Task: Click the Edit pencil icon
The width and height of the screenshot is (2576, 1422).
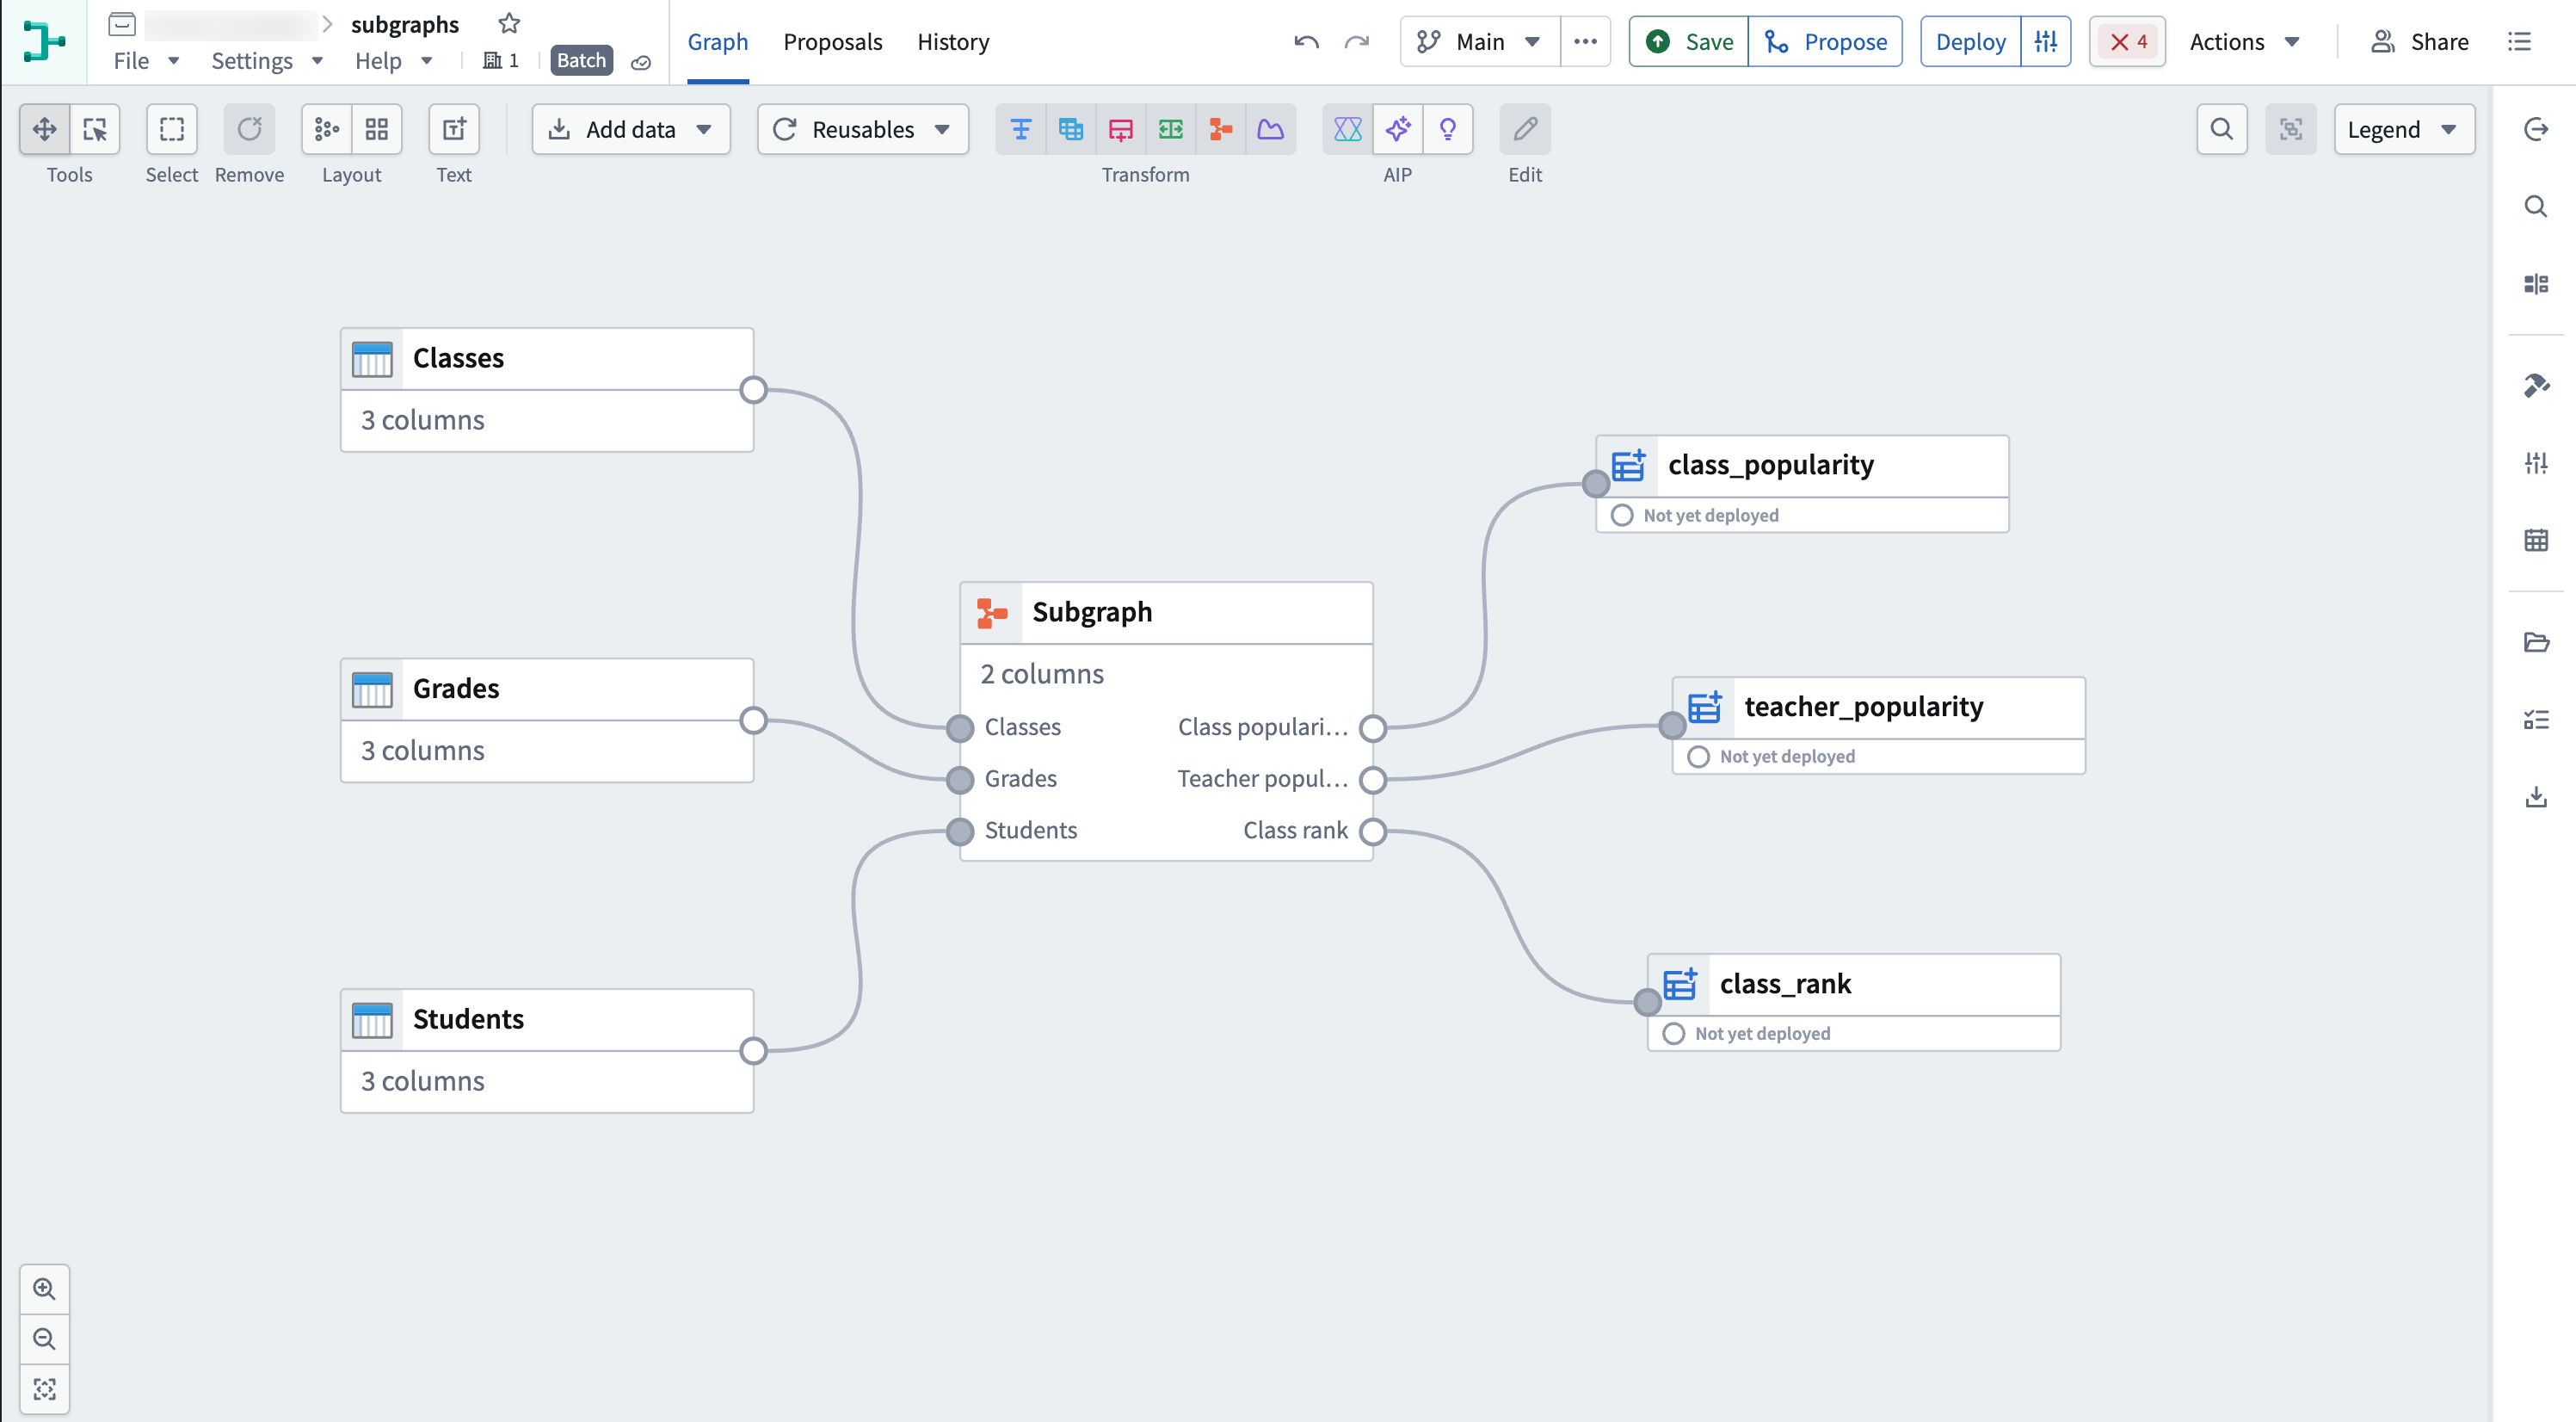Action: [1525, 129]
